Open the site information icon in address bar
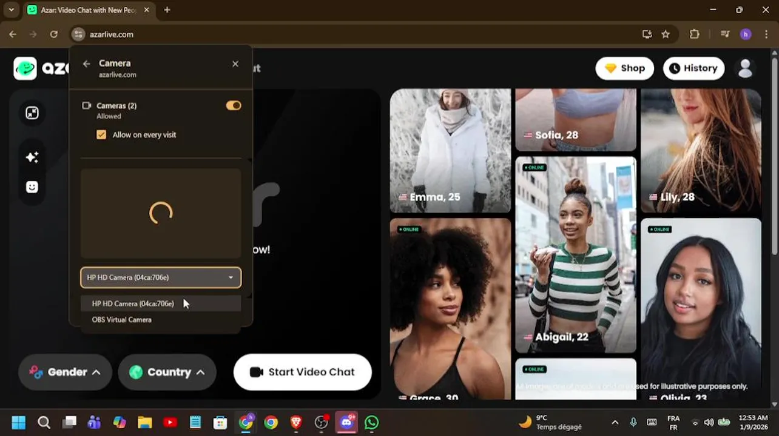 coord(78,35)
